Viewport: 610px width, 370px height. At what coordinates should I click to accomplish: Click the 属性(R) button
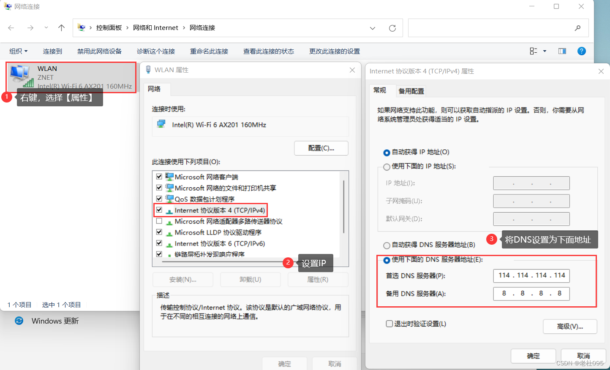318,279
